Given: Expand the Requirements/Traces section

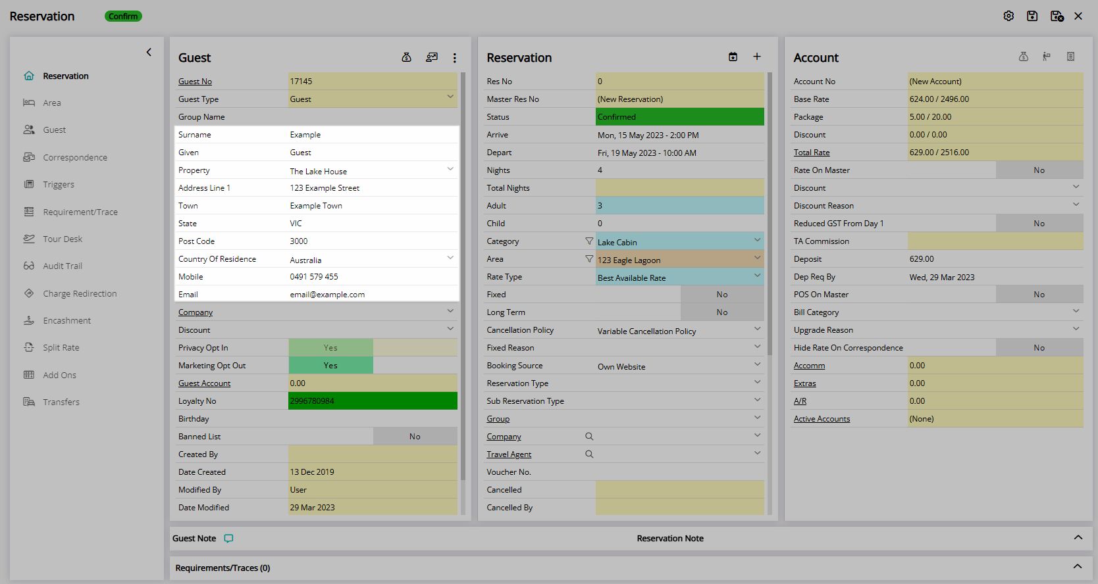Looking at the screenshot, I should (x=1078, y=567).
